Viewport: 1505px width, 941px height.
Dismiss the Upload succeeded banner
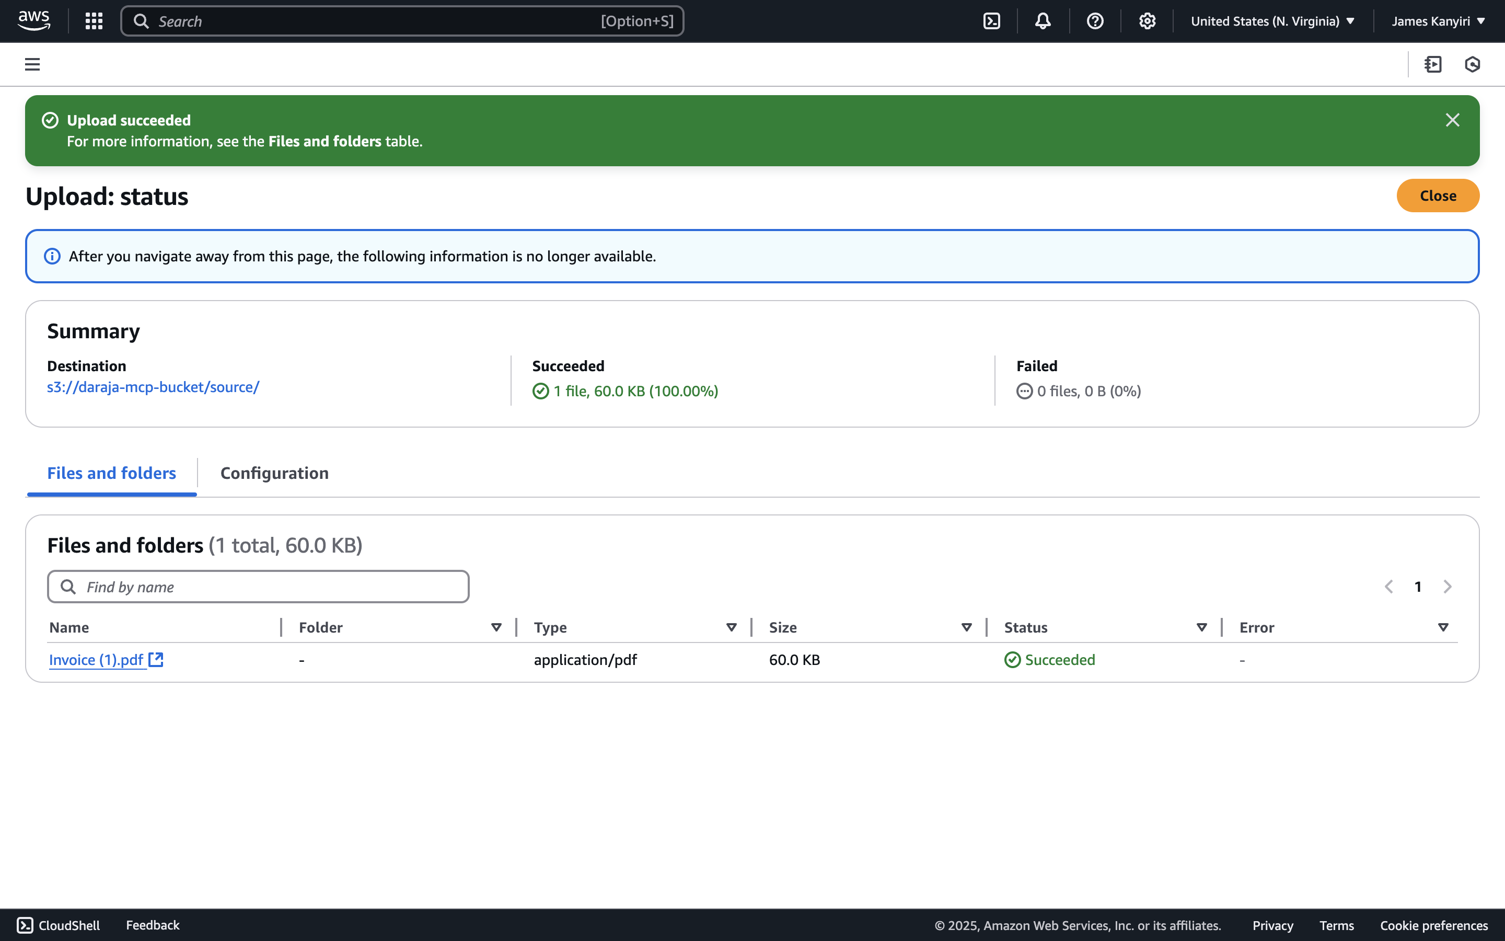(1452, 120)
